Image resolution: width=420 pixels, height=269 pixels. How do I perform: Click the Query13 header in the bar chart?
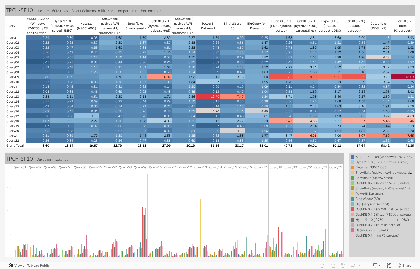(x=201, y=167)
